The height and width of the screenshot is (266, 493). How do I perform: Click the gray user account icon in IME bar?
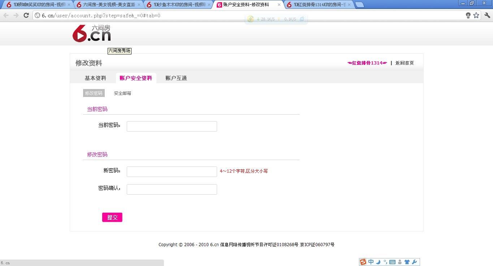click(400, 262)
